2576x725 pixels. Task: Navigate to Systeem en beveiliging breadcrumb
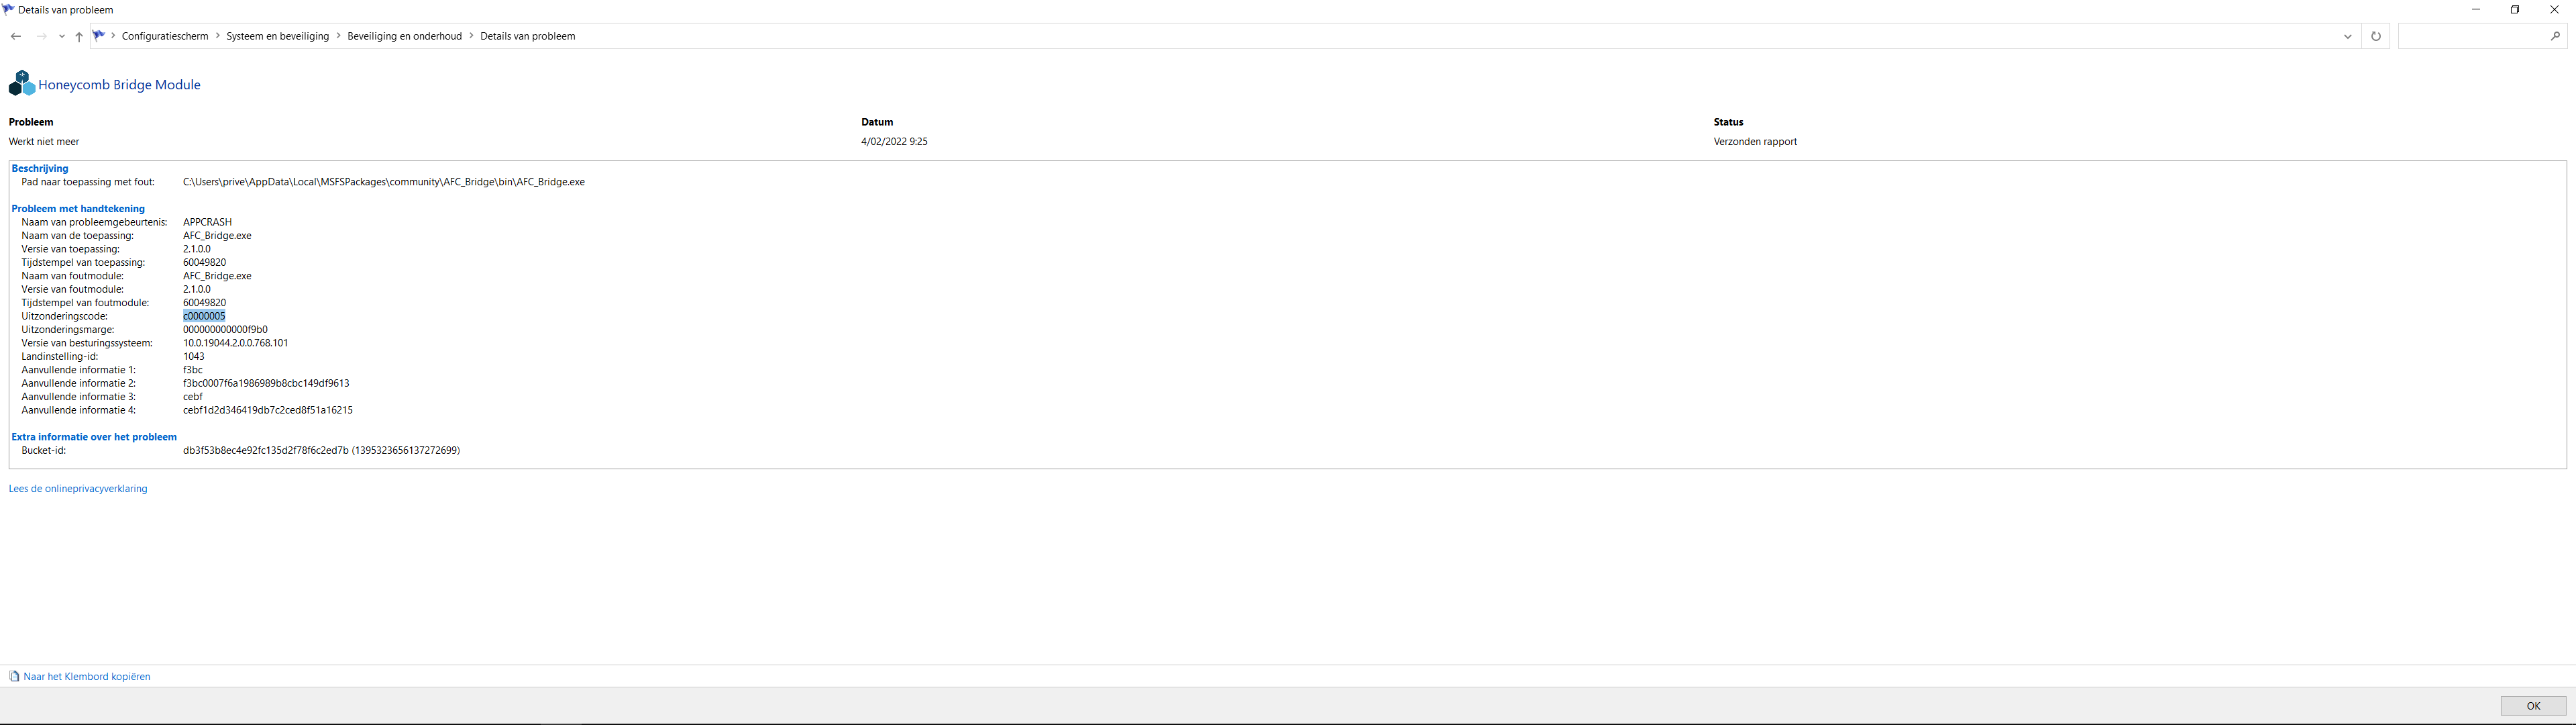coord(277,36)
